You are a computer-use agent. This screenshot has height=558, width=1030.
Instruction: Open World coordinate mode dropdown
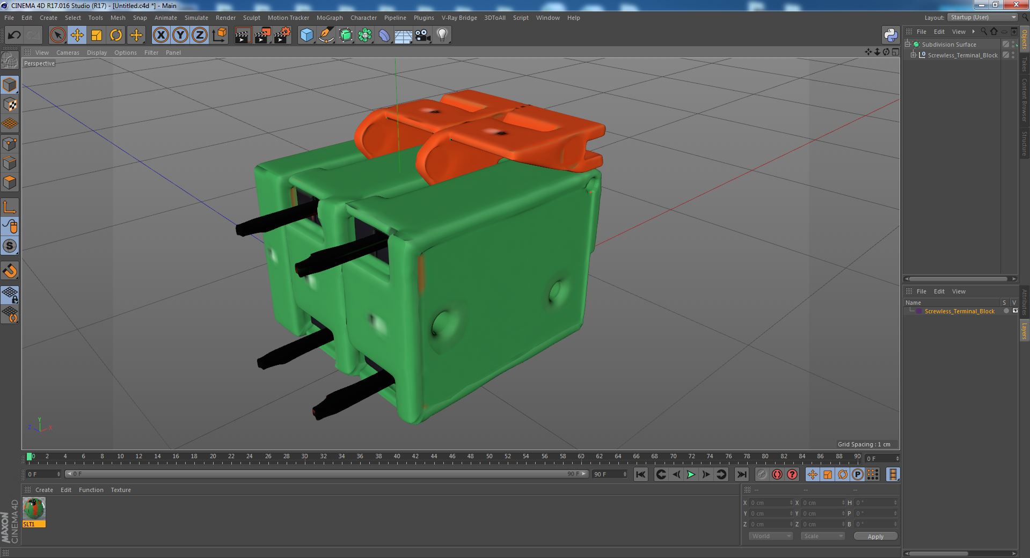pos(771,536)
